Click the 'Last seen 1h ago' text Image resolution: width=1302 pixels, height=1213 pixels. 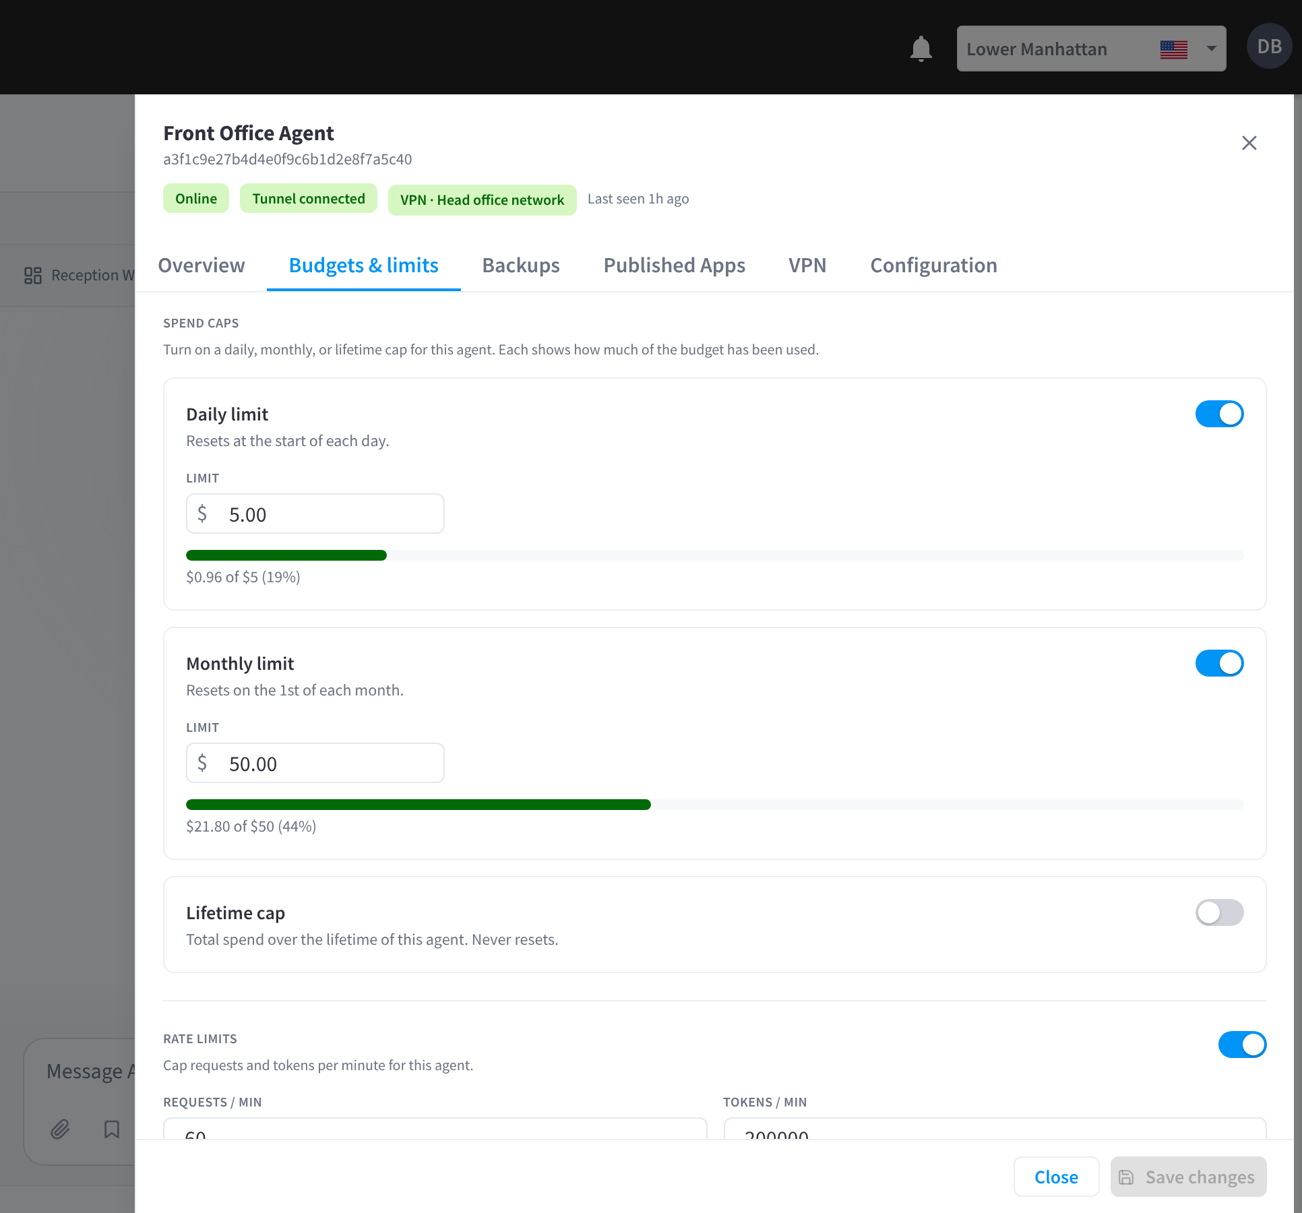[x=638, y=199]
